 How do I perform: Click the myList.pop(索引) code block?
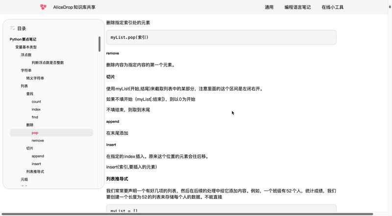click(x=221, y=38)
